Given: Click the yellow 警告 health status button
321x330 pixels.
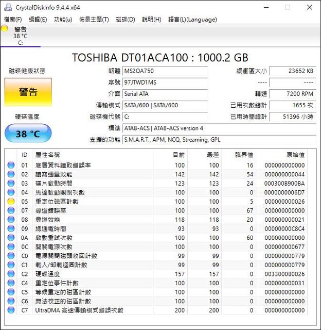Looking at the screenshot, I should click(28, 92).
